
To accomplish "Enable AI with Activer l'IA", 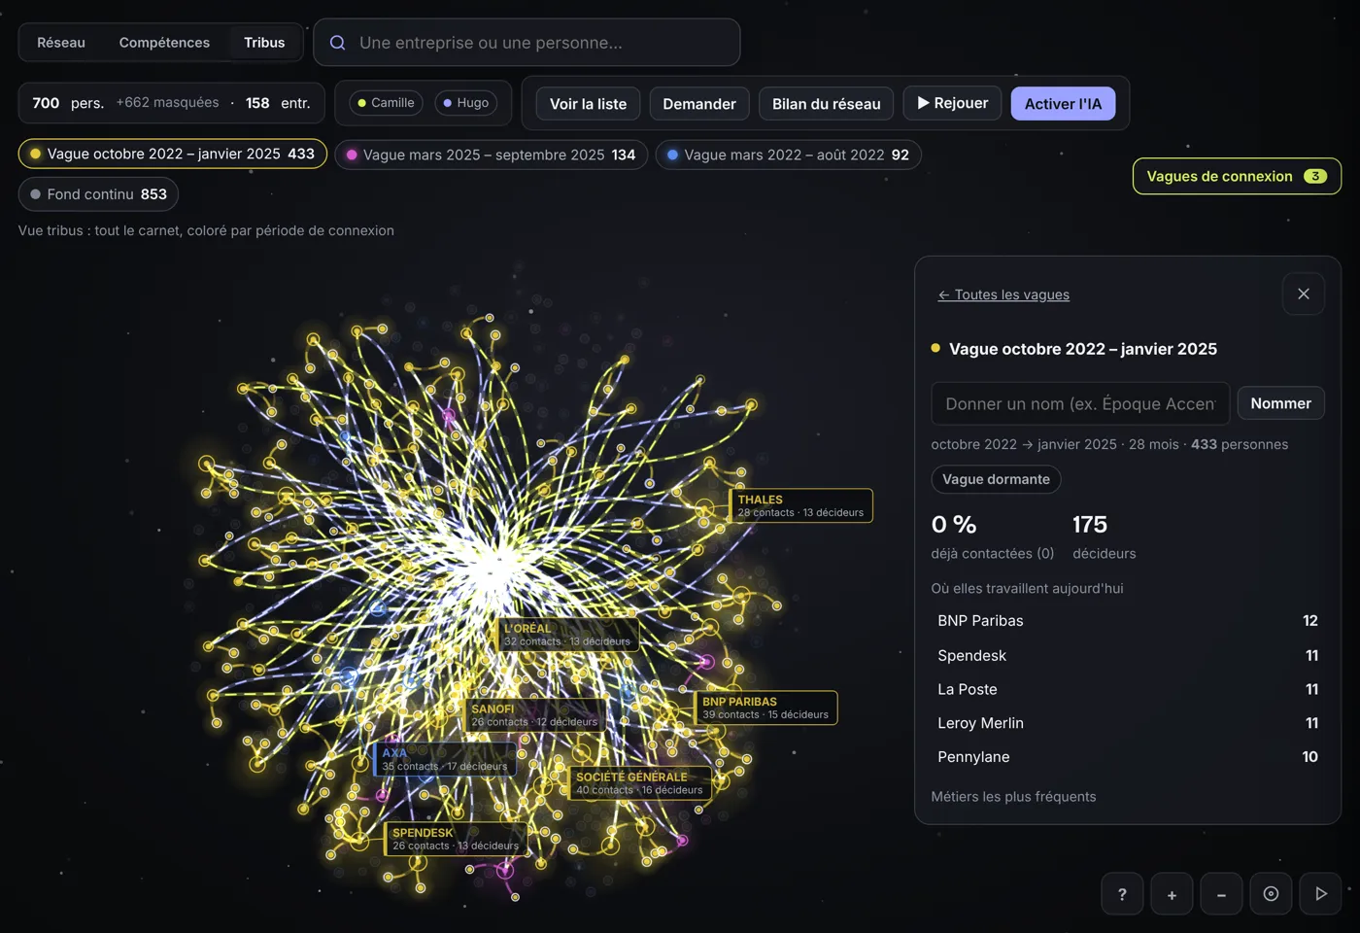I will (1063, 104).
